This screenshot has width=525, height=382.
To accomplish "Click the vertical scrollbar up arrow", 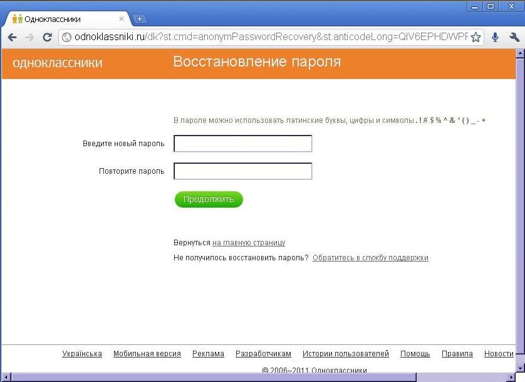I will tap(520, 53).
